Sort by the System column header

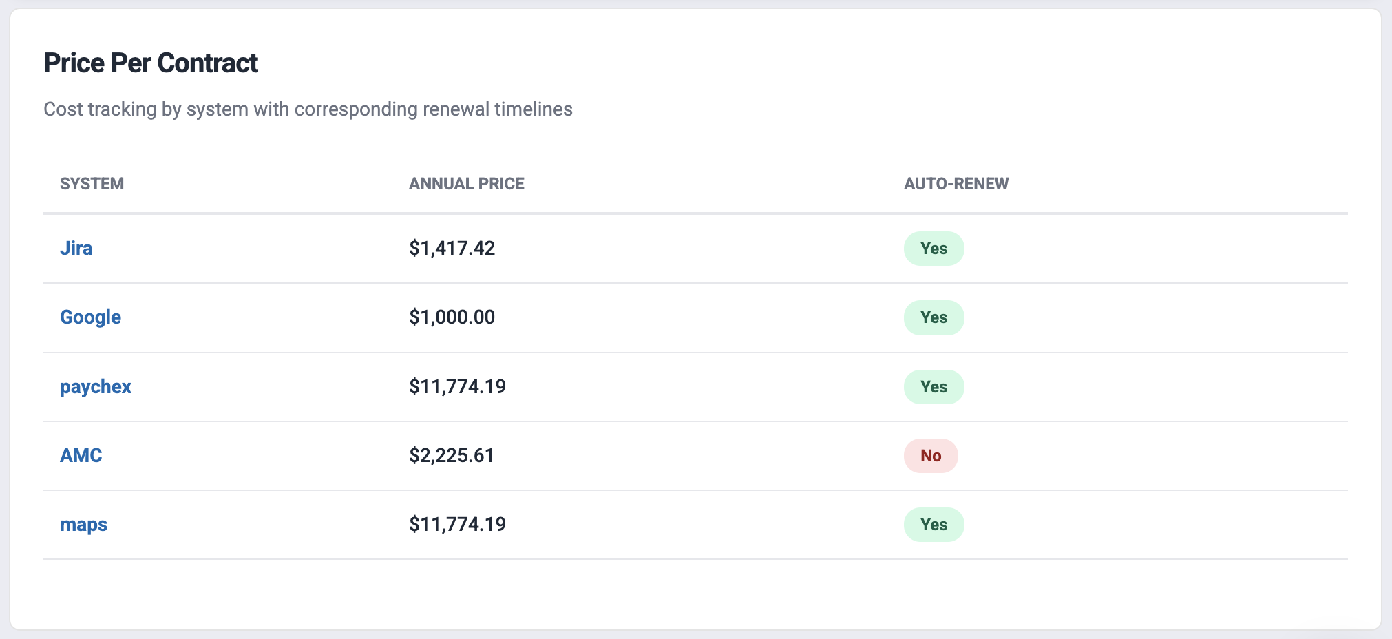point(92,184)
